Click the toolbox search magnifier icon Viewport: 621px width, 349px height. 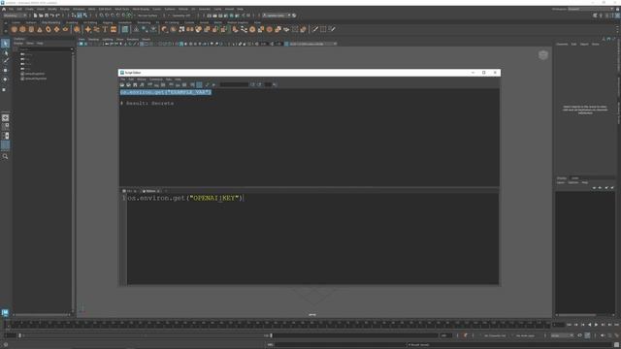(x=5, y=157)
